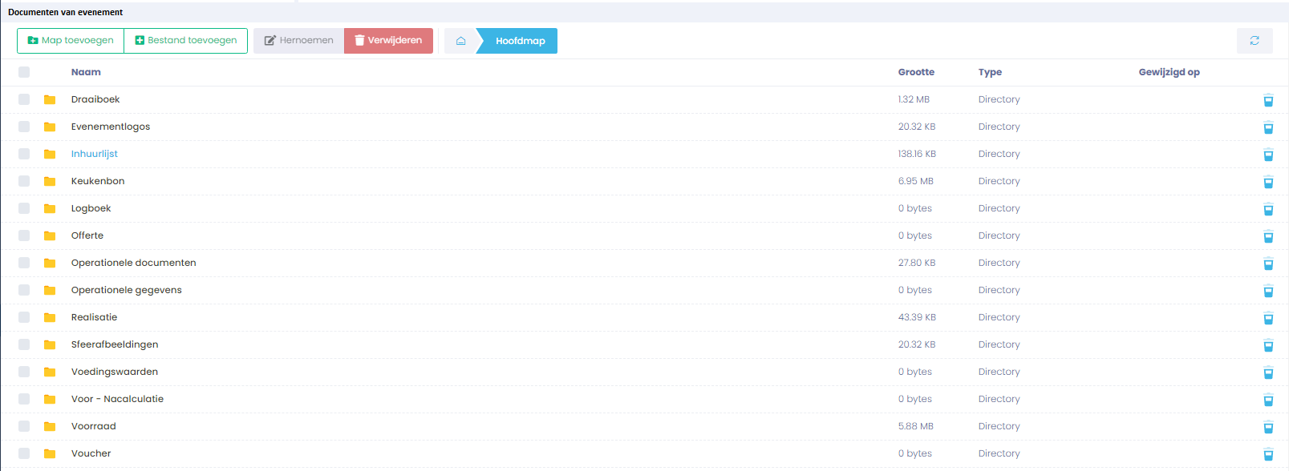Open the Voor - Nacalculatie folder
Screen dimensions: 1289x471
pyautogui.click(x=117, y=399)
